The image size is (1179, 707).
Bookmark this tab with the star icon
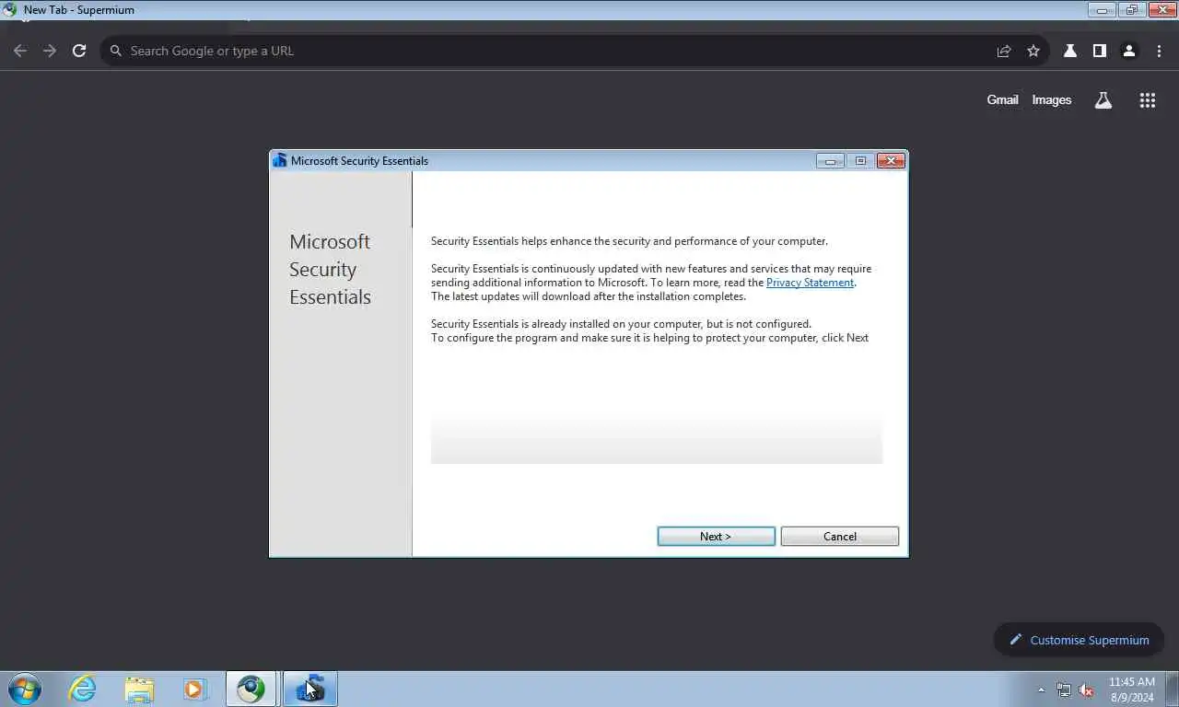(x=1033, y=51)
